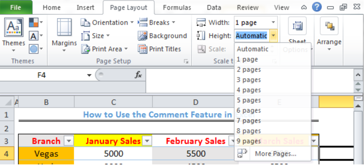The width and height of the screenshot is (364, 166).
Task: Click vertical scrollbar up arrow of sheet
Action: [x=358, y=105]
